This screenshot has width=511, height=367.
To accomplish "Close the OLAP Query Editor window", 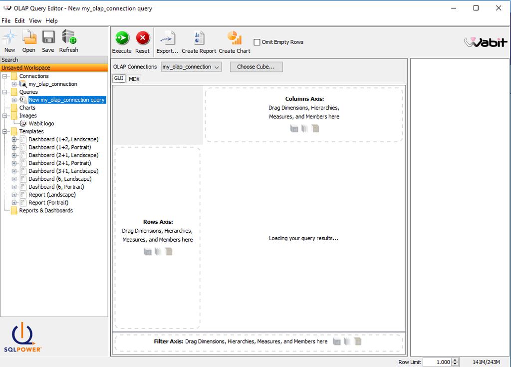I will 499,8.
